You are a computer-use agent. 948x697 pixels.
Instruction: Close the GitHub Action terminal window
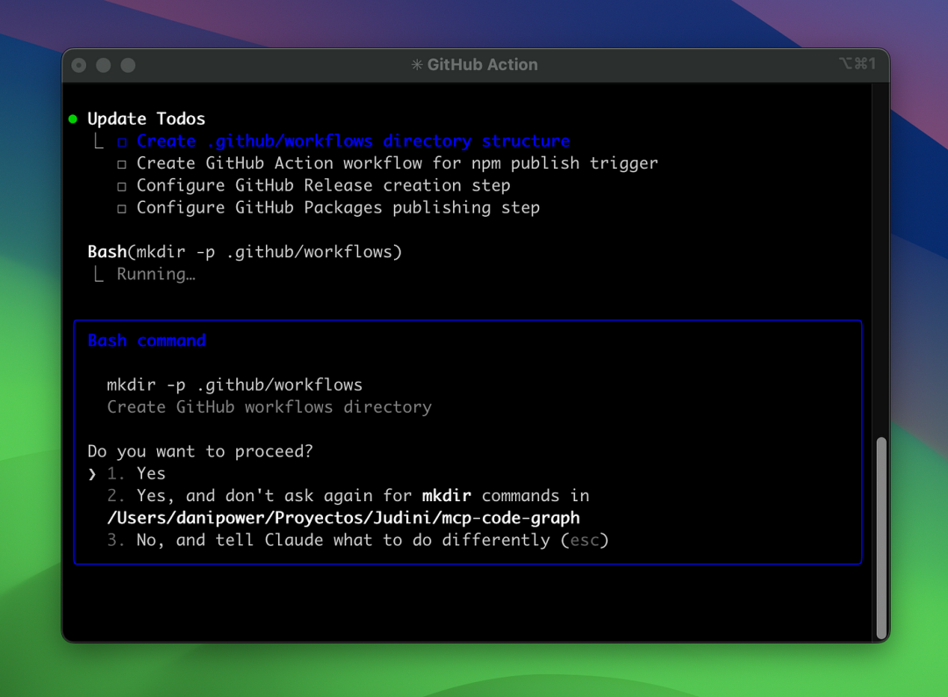(79, 65)
